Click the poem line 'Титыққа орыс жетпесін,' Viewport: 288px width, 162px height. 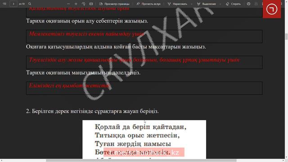pos(137,135)
